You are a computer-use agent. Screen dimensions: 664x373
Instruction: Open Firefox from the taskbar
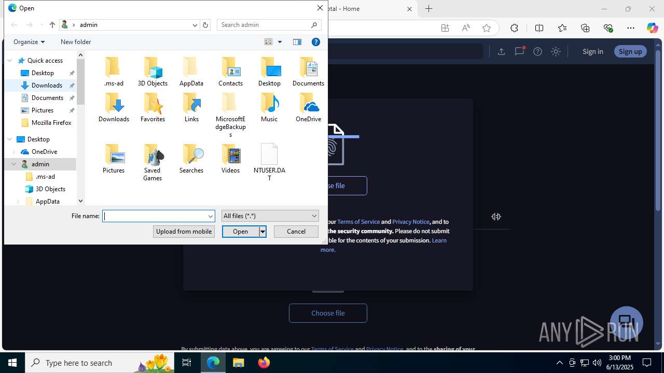coord(264,363)
